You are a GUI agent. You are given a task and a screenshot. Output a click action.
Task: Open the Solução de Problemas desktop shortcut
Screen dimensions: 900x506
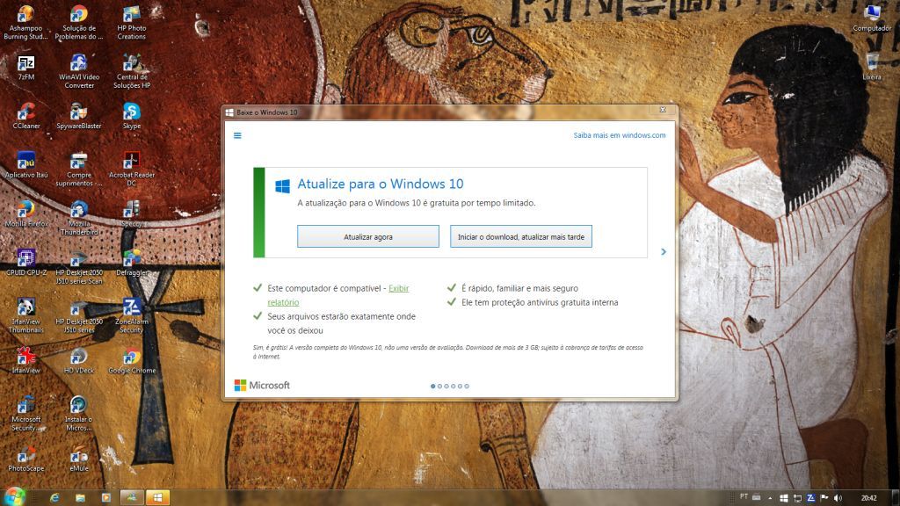79,23
